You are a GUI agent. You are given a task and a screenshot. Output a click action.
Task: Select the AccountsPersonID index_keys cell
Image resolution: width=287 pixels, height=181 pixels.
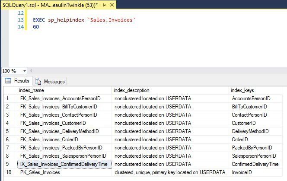[x=256, y=98]
